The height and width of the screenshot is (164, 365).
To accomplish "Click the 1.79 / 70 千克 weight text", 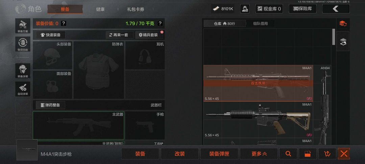I will coord(140,23).
